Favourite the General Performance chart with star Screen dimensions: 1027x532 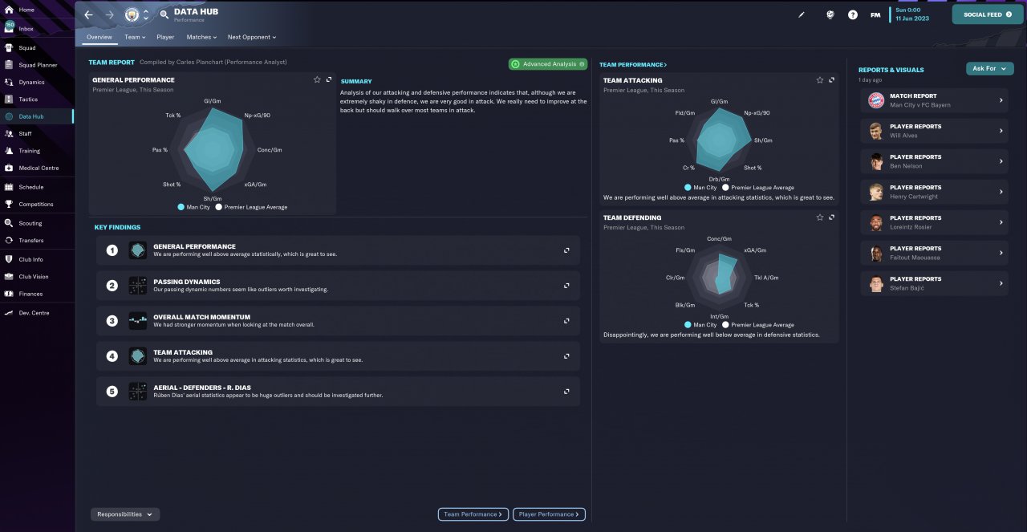coord(317,79)
